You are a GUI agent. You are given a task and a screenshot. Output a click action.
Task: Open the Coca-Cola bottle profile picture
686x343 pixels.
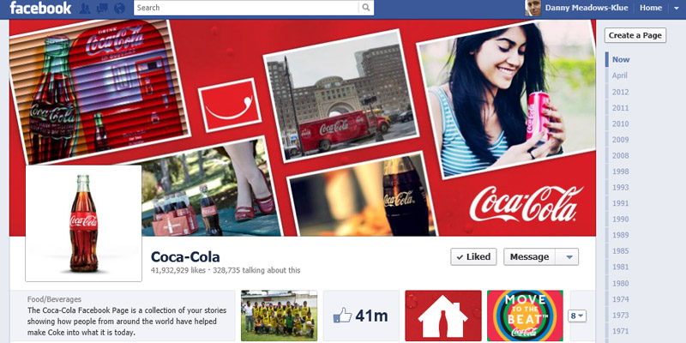(83, 223)
